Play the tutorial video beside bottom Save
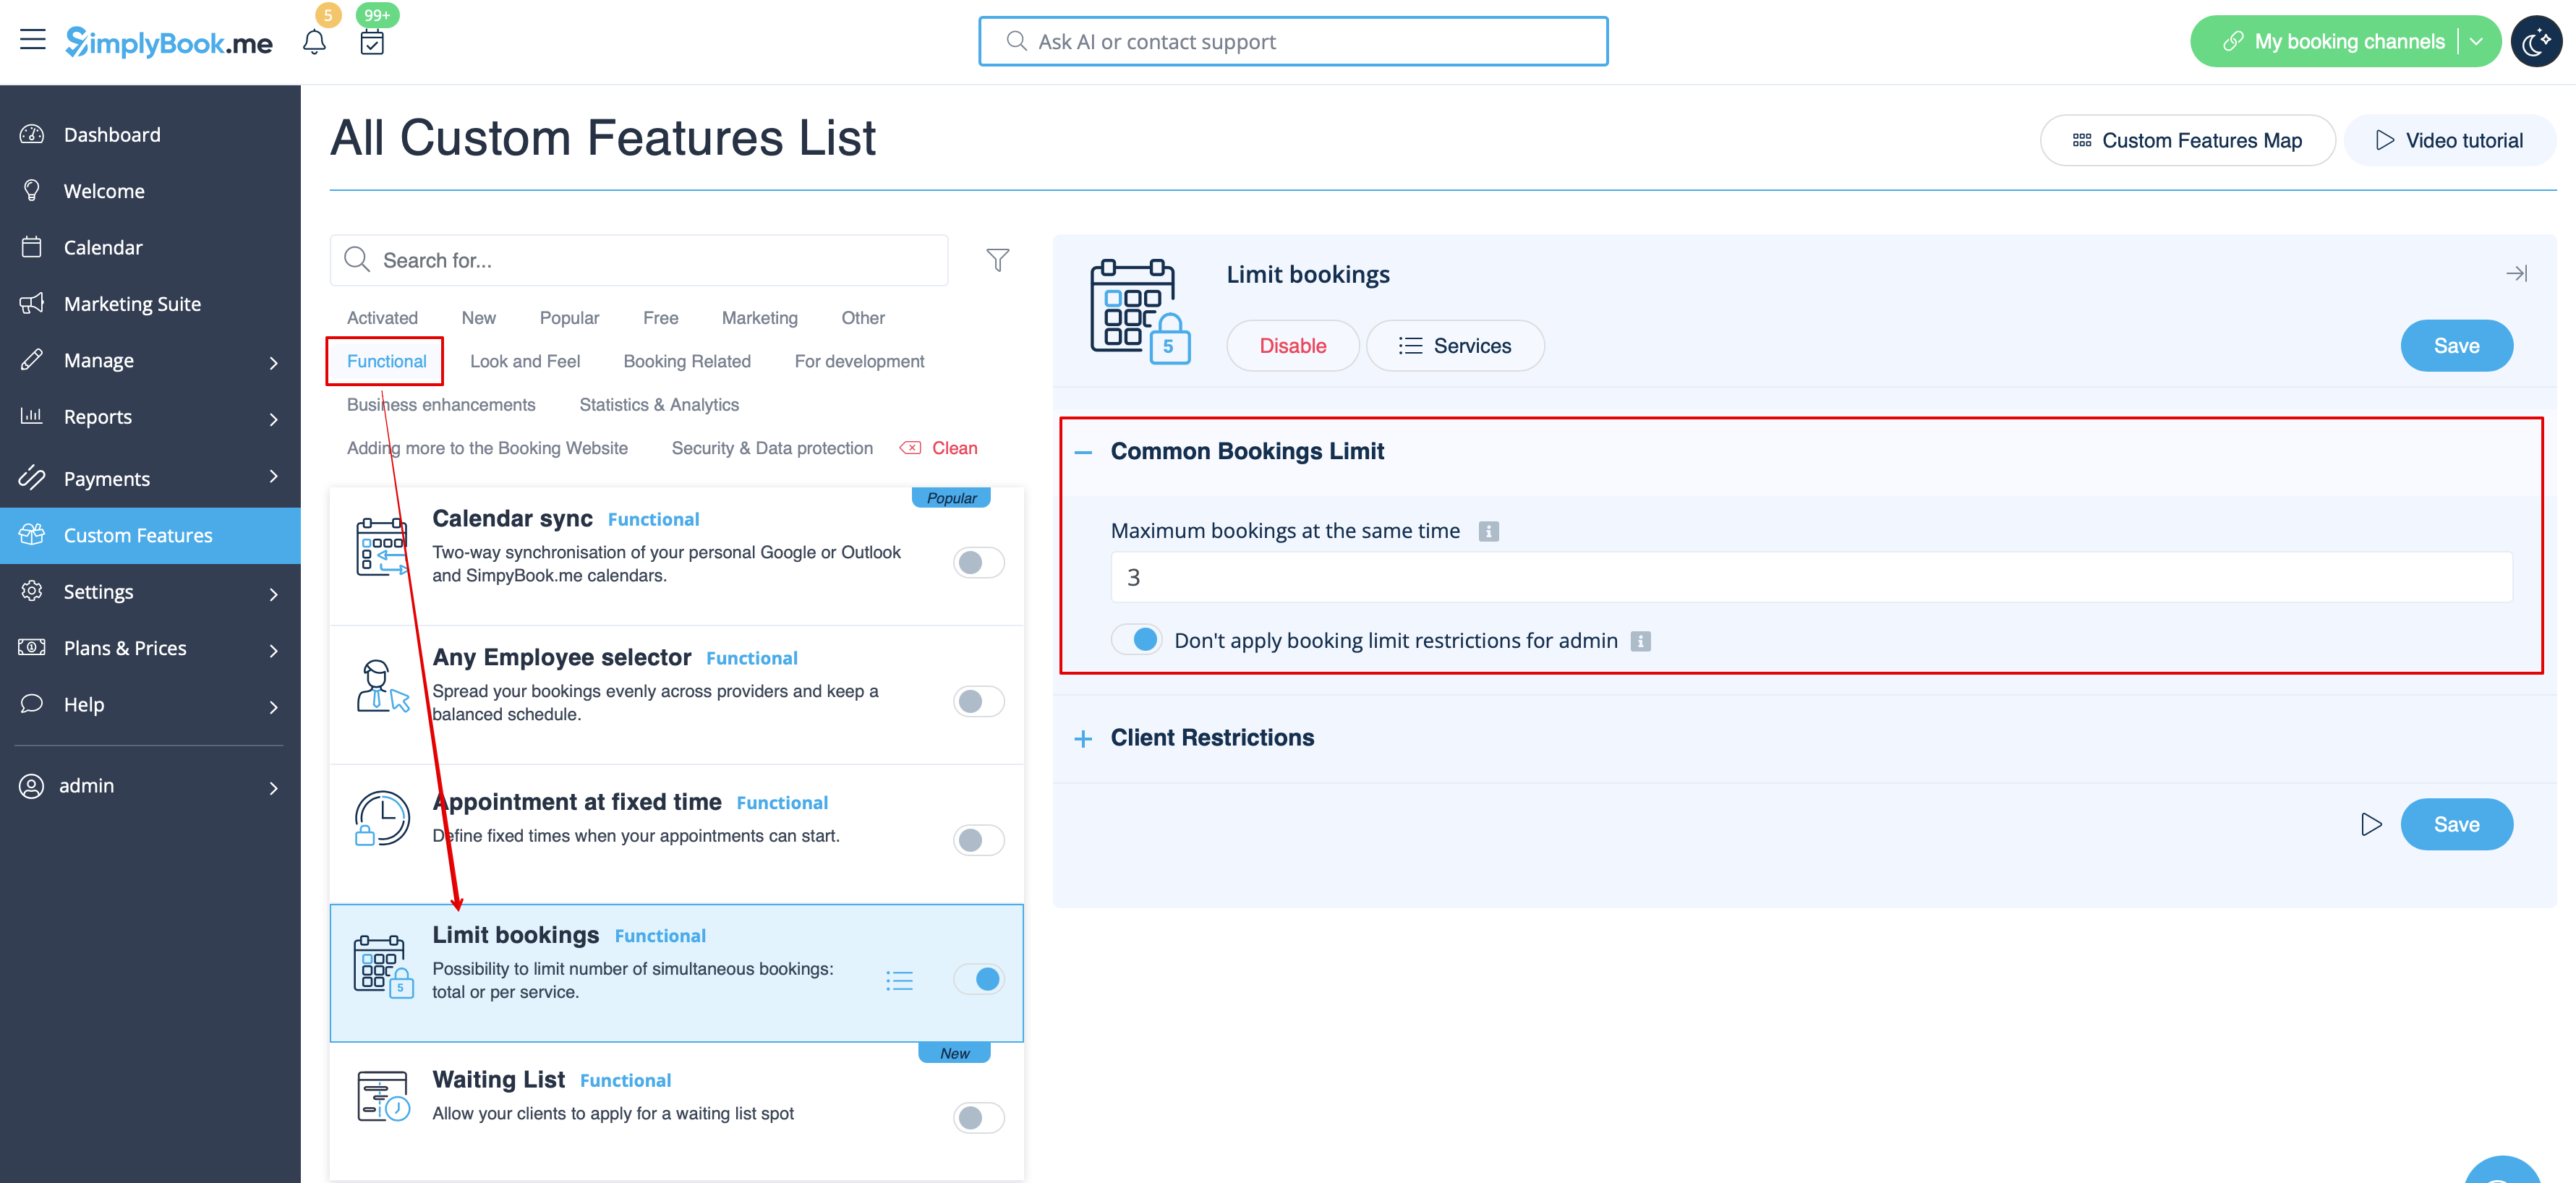This screenshot has width=2576, height=1183. point(2371,824)
